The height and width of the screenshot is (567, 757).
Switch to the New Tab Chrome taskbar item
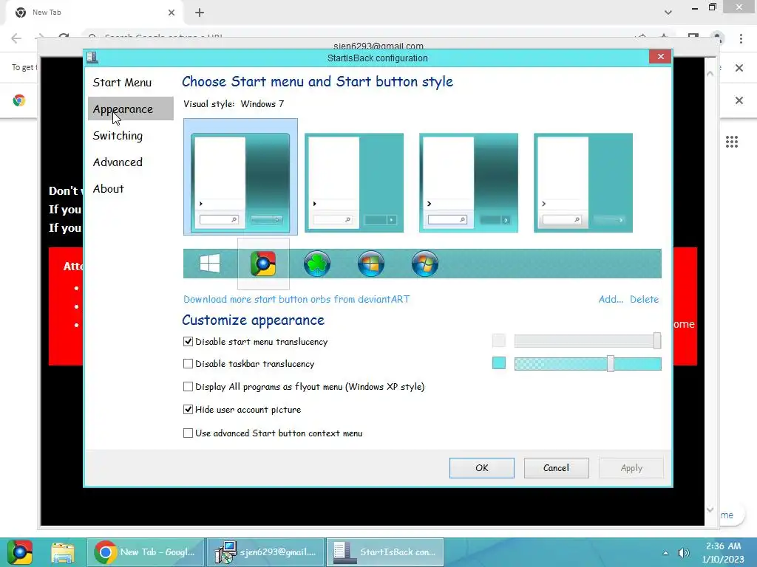pos(146,552)
